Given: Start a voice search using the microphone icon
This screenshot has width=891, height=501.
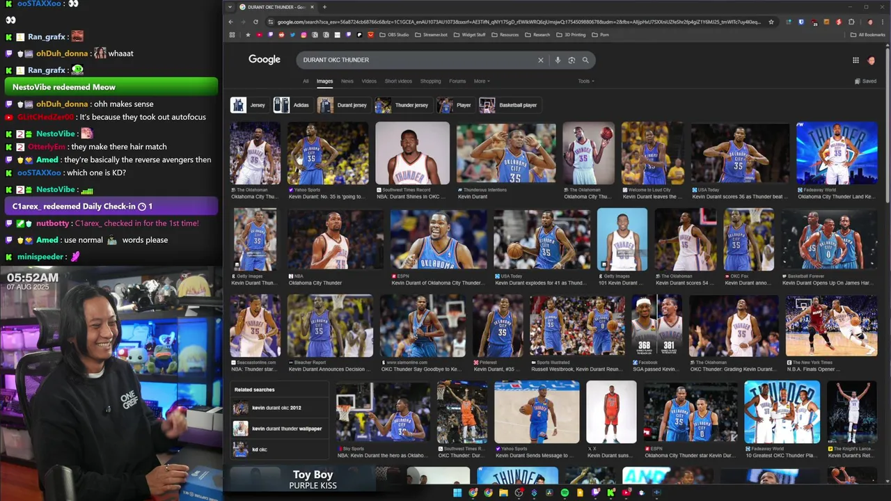Looking at the screenshot, I should [x=558, y=60].
